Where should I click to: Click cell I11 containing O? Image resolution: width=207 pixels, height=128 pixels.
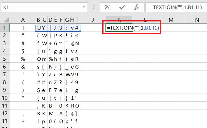(77, 106)
